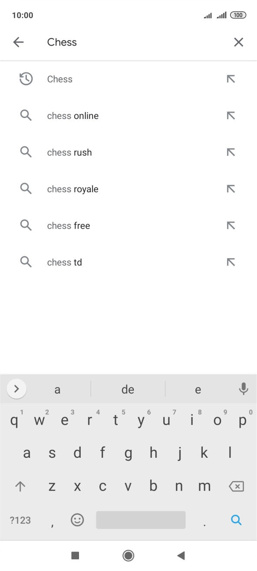Tap the shift key on the keyboard

point(20,486)
